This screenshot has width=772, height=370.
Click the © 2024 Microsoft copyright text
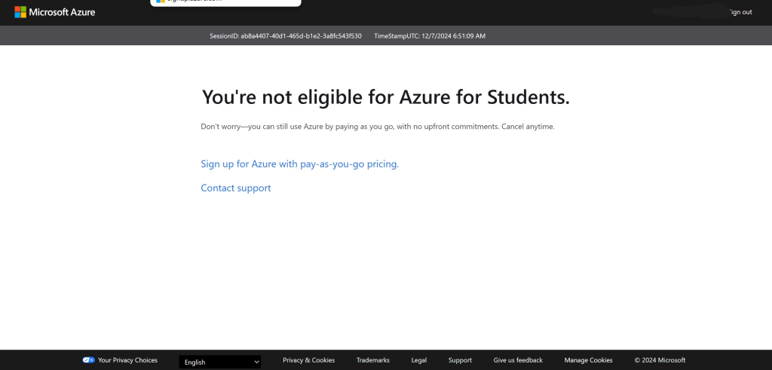click(x=660, y=360)
